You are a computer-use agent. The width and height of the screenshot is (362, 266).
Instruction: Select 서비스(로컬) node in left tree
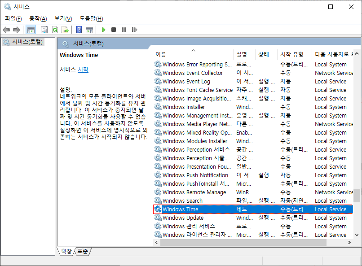[x=23, y=42]
